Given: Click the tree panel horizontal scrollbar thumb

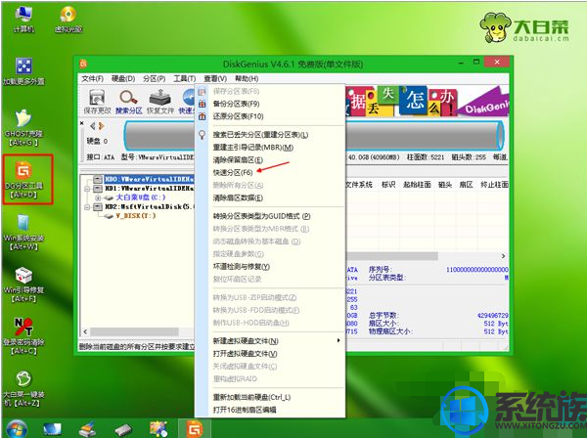Looking at the screenshot, I should [x=134, y=331].
